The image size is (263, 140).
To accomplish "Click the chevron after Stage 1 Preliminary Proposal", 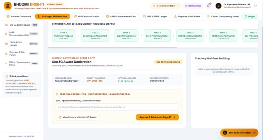I will coord(78,36).
